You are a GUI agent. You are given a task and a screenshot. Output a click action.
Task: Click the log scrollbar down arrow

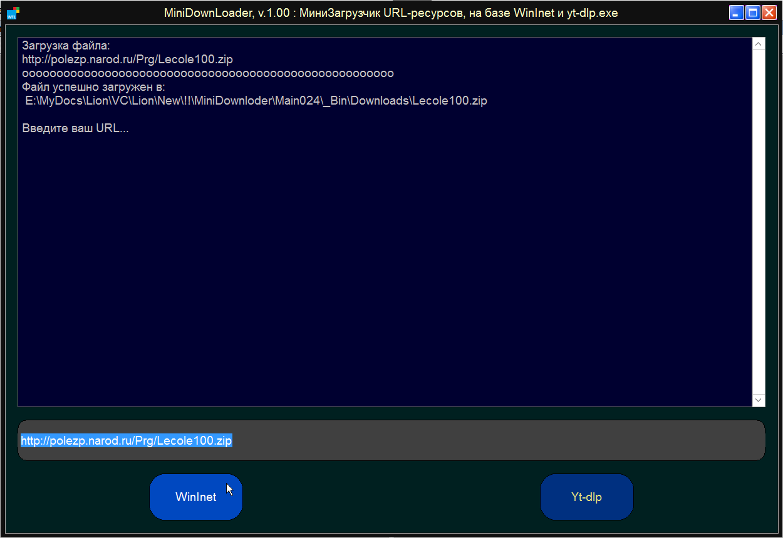(758, 400)
